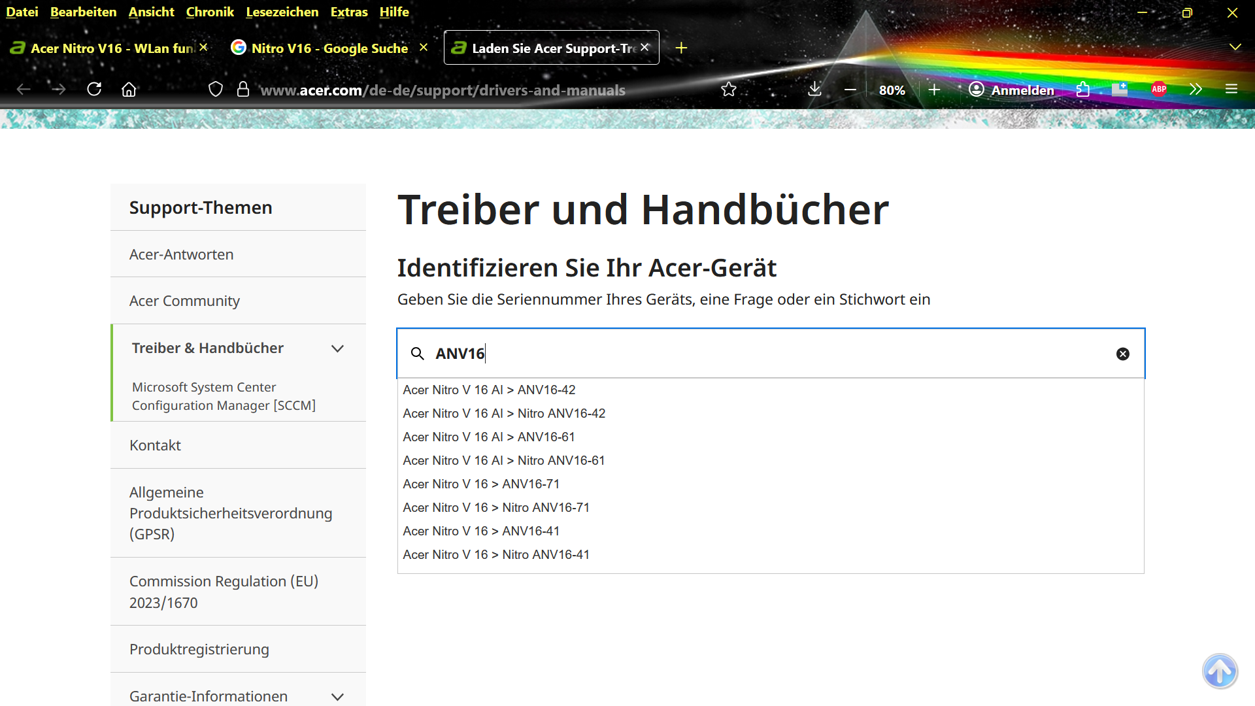Open Kontakt in the sidebar
Viewport: 1255px width, 706px height.
tap(238, 445)
